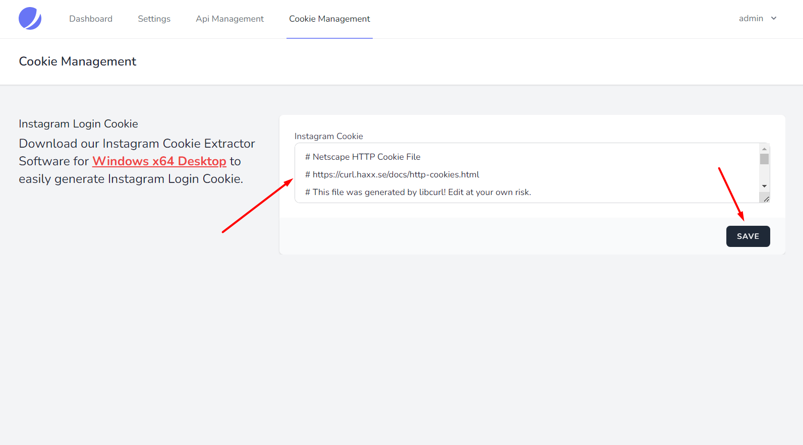This screenshot has width=803, height=445.
Task: Click the Instagram Cookie field label
Action: pos(329,136)
